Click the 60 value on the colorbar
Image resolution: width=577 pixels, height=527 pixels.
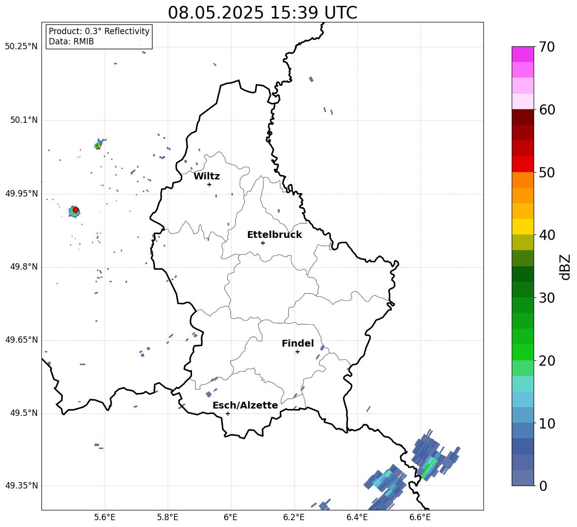tap(547, 110)
